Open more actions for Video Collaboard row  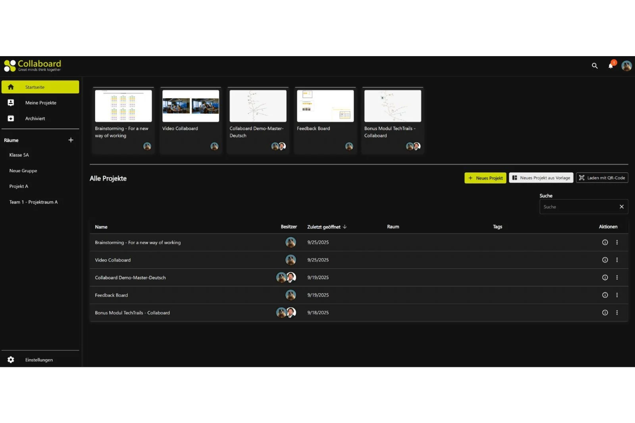[617, 260]
